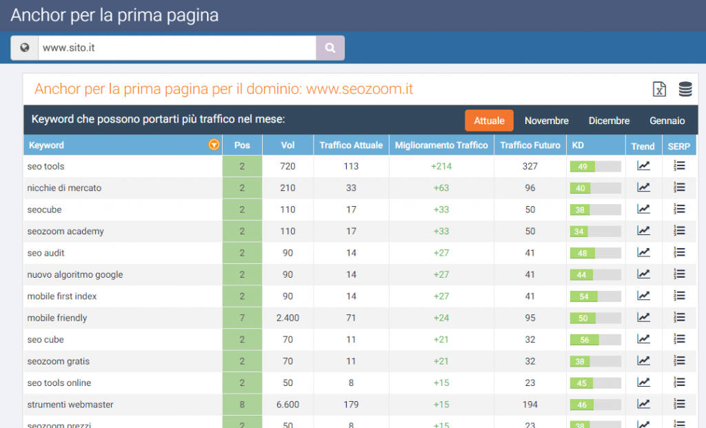Click the orange filter icon in Keyword header
Screen dimensions: 706x428
click(x=214, y=145)
